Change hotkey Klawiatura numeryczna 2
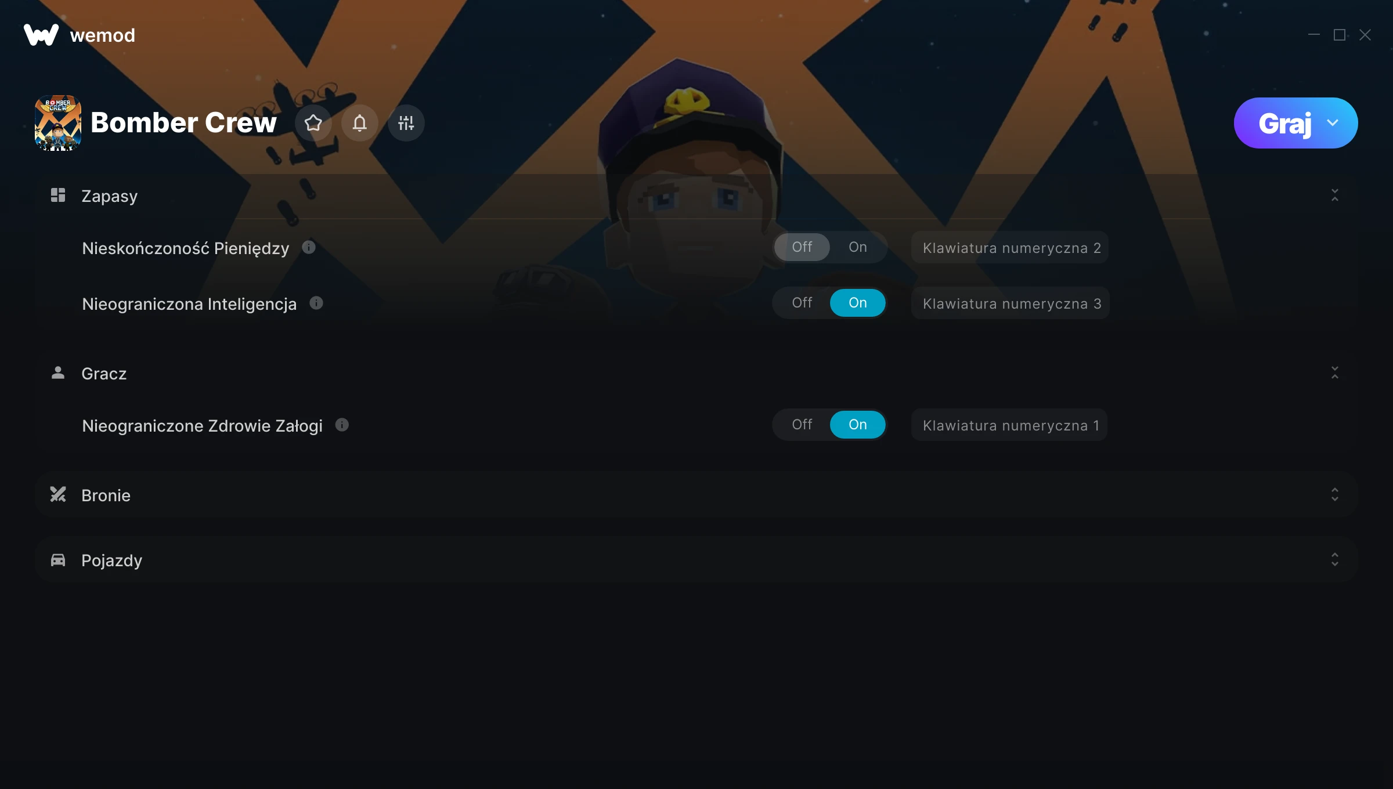Screen dimensions: 1393x789 [1010, 248]
